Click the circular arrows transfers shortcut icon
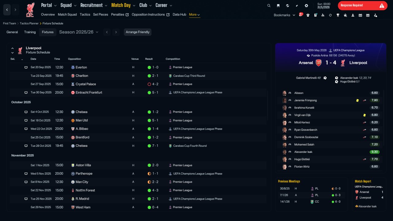393x221 pixels. click(330, 15)
